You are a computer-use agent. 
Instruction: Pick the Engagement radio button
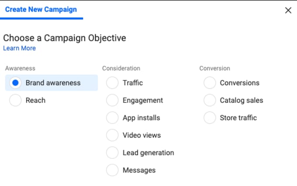(112, 100)
